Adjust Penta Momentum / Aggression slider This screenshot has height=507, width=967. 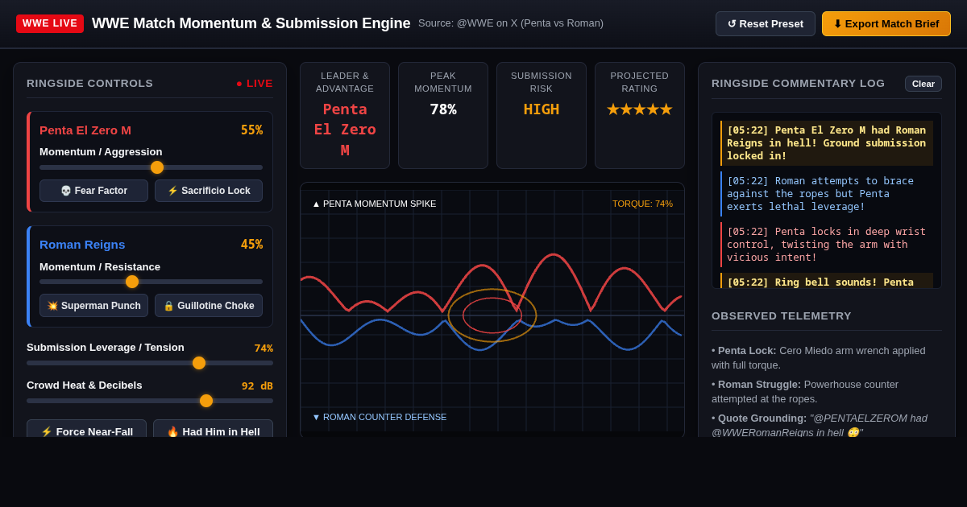click(151, 167)
